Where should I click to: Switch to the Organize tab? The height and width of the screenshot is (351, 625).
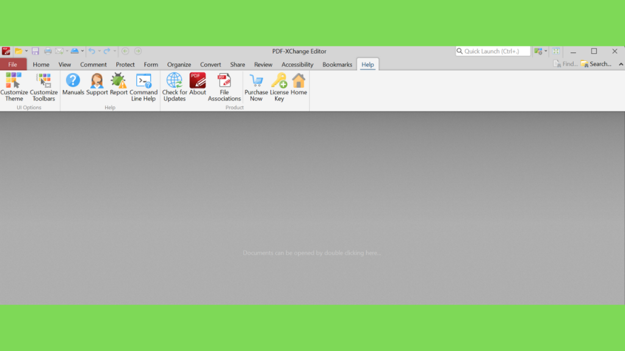pyautogui.click(x=179, y=65)
